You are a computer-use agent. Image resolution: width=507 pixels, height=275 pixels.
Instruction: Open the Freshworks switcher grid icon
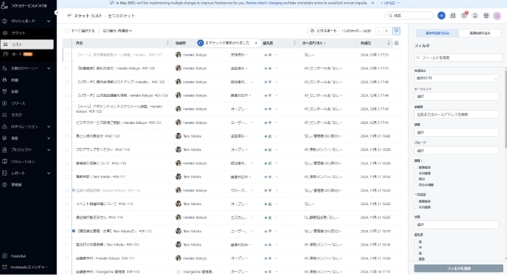coord(5,267)
